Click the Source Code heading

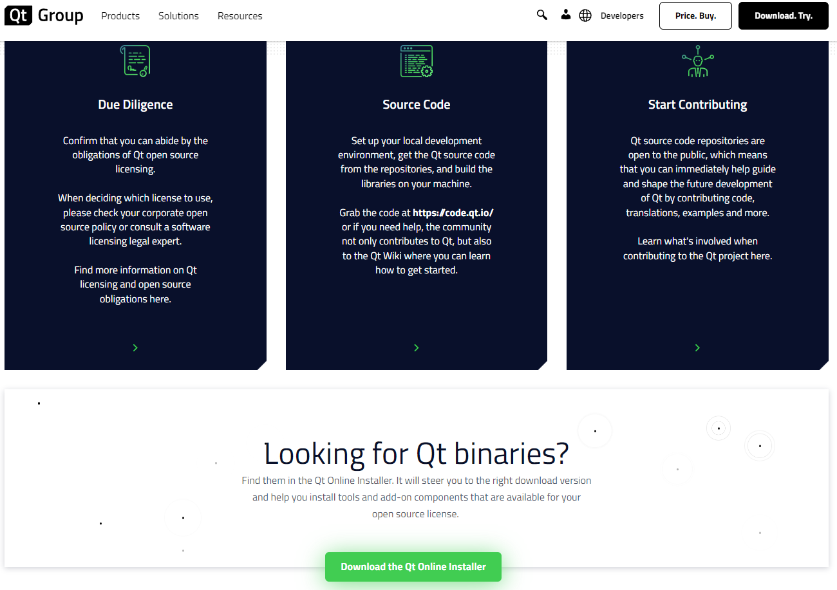point(417,104)
